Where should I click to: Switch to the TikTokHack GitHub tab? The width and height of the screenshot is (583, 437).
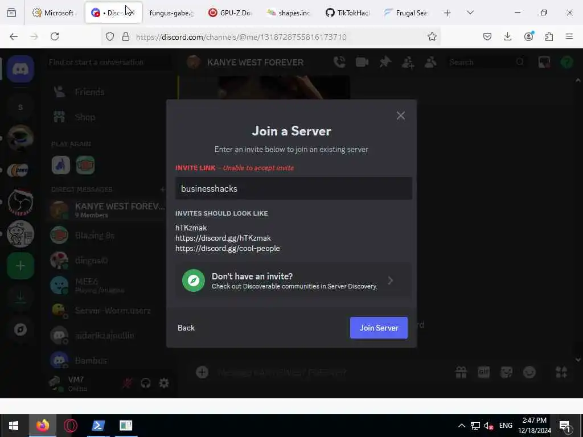[x=347, y=13]
